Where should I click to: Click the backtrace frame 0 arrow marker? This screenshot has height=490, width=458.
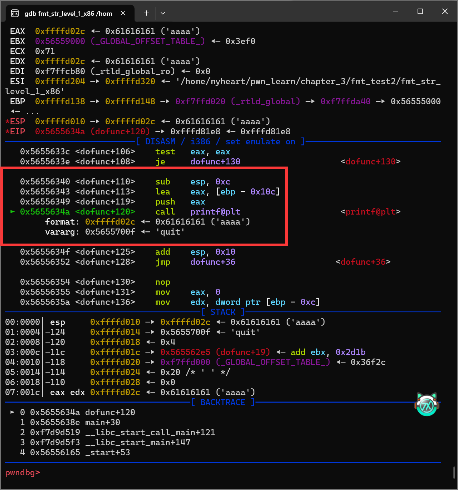point(13,412)
